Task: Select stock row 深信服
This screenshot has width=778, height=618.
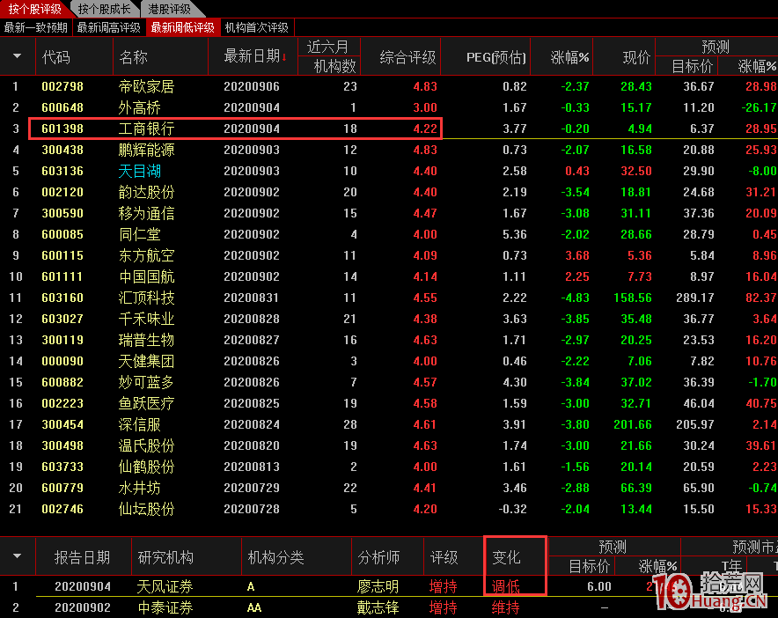Action: point(389,424)
